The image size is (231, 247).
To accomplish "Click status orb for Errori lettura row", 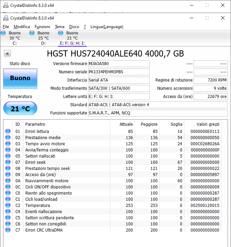I will click(x=8, y=131).
